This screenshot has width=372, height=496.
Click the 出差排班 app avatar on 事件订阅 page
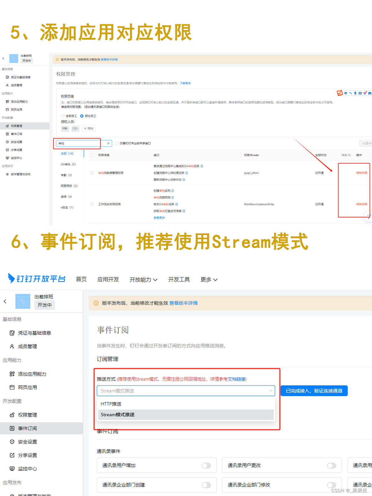pos(23,301)
